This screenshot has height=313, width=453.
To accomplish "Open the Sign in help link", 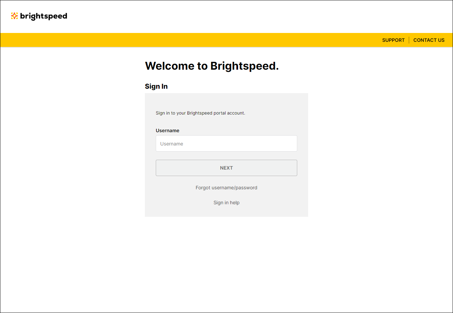I will point(227,203).
